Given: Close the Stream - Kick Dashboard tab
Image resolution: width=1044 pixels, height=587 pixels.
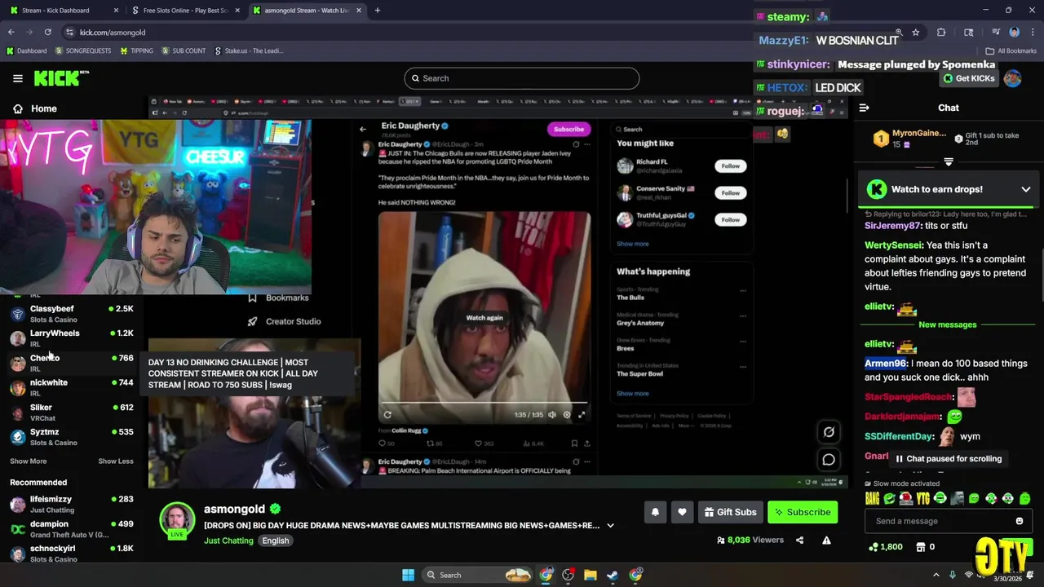Looking at the screenshot, I should pos(116,11).
